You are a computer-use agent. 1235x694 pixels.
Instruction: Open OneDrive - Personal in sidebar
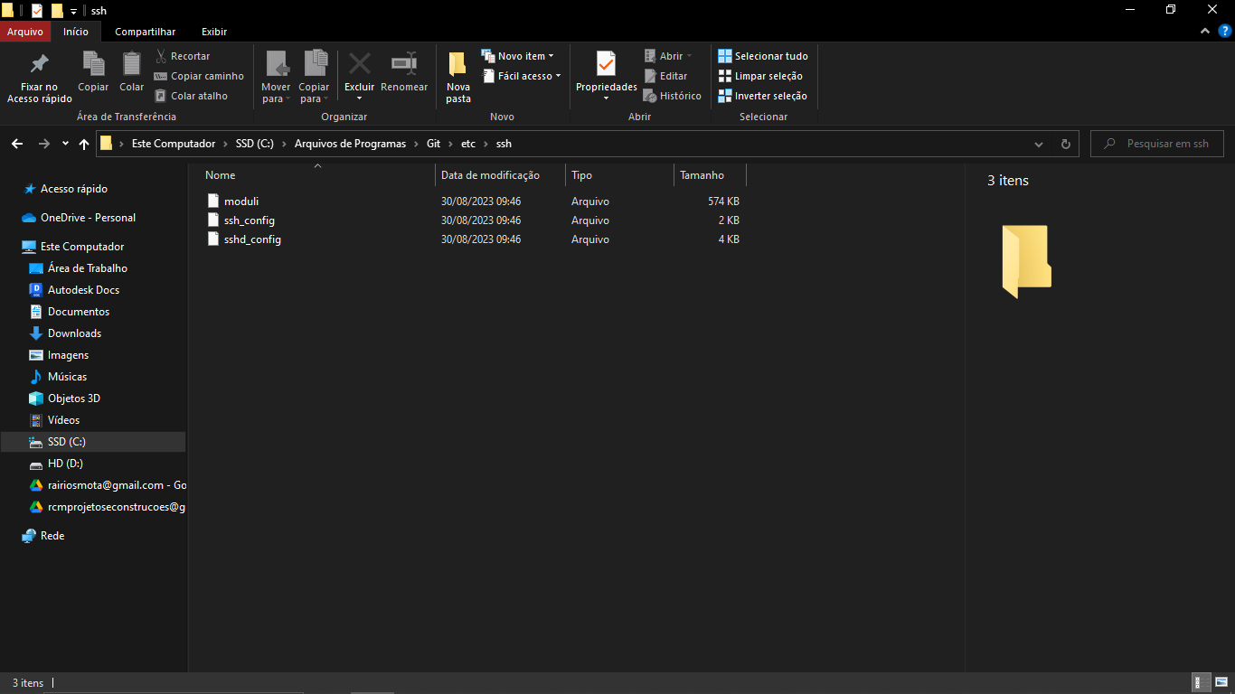click(x=88, y=218)
